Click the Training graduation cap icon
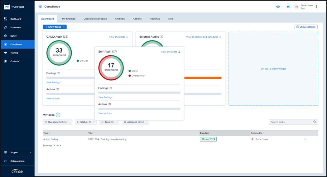 coord(6,53)
